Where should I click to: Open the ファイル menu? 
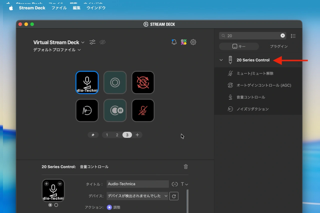59,8
